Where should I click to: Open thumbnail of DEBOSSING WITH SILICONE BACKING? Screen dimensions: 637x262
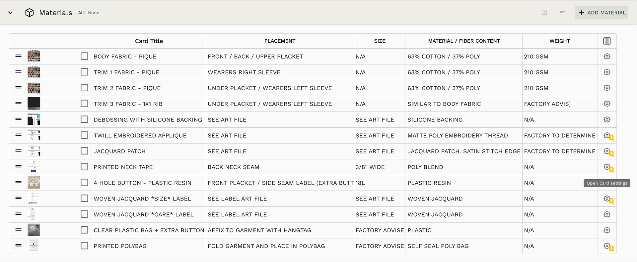(34, 119)
